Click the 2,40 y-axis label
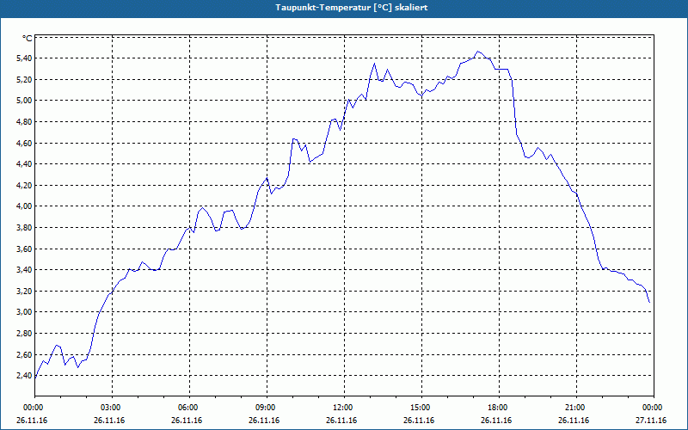The height and width of the screenshot is (430, 688). click(x=25, y=376)
